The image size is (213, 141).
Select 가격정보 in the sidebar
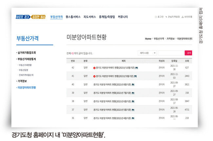click(x=22, y=81)
